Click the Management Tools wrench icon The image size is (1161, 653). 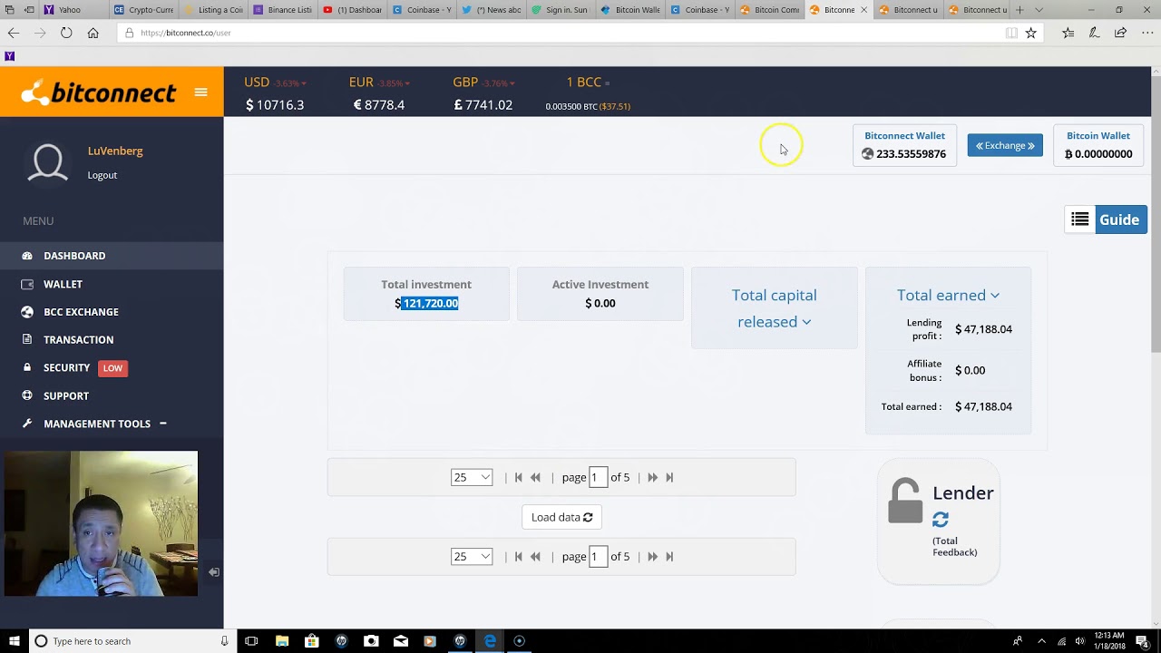(x=27, y=424)
